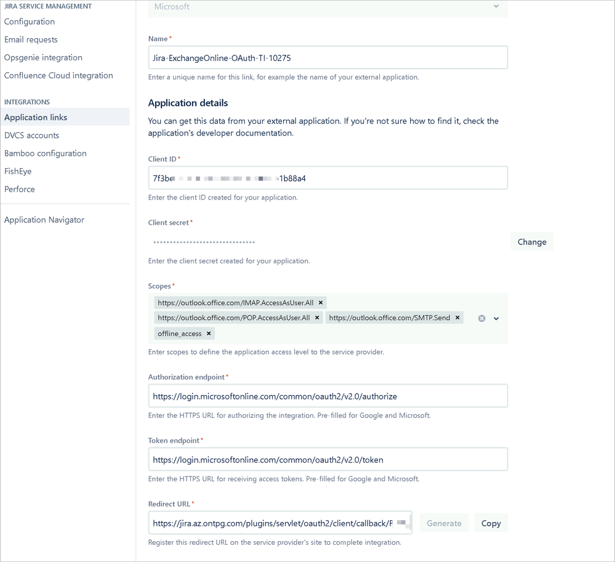Remove the IMAP.AccessAsUser.All scope tag

click(321, 303)
